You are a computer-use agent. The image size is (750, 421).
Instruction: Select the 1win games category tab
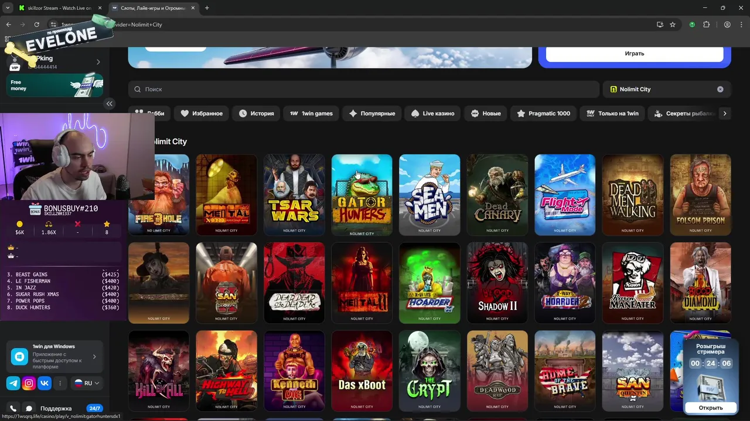point(311,113)
